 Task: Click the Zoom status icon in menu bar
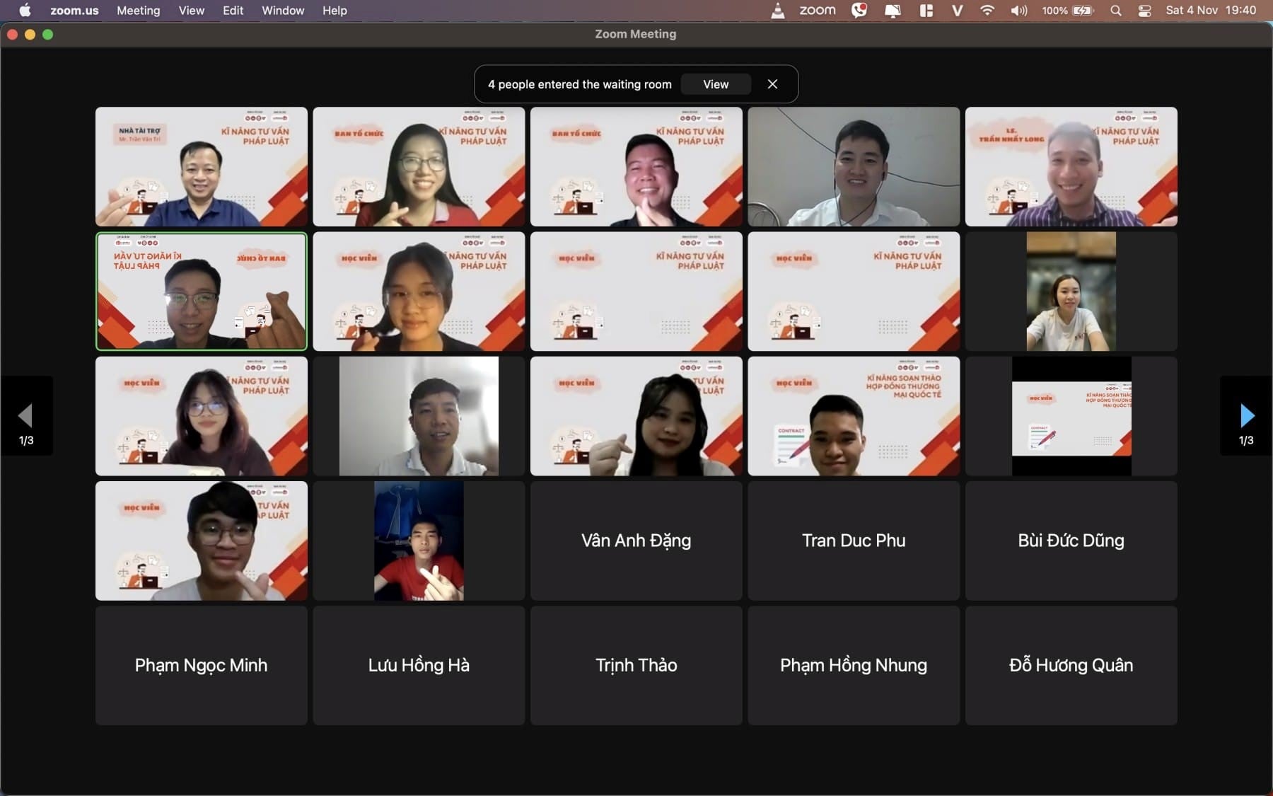(x=817, y=11)
